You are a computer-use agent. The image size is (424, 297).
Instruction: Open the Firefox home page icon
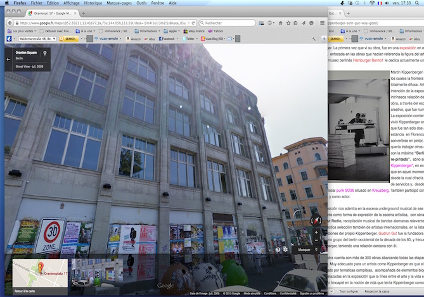pyautogui.click(x=281, y=23)
